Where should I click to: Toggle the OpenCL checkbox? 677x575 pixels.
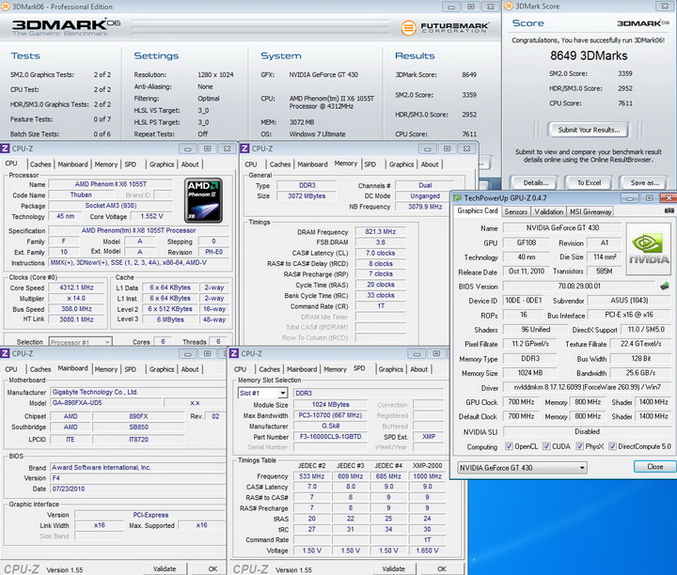point(510,447)
